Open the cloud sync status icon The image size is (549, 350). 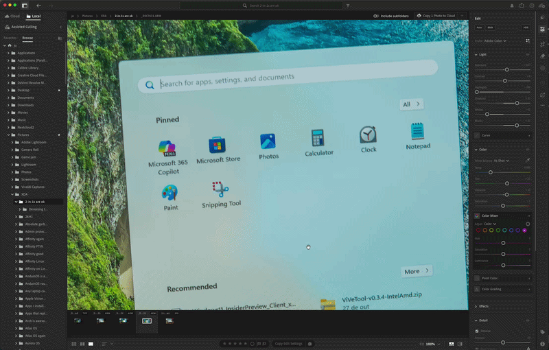[541, 5]
